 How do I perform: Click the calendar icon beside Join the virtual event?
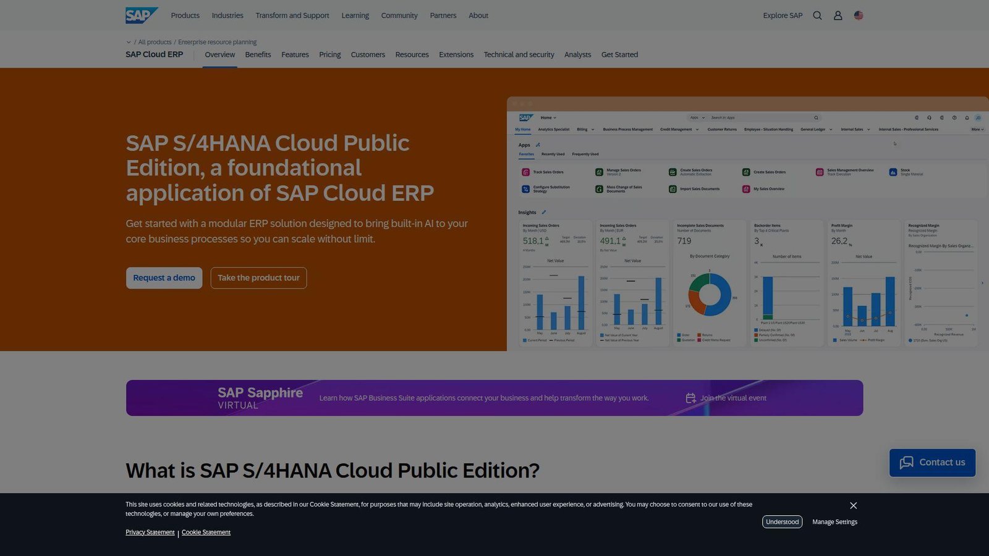point(690,398)
